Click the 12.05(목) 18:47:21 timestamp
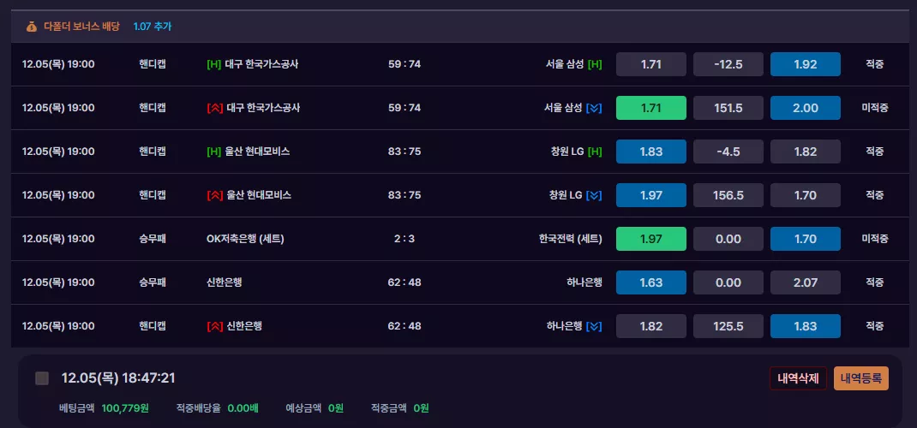The image size is (917, 428). (119, 378)
